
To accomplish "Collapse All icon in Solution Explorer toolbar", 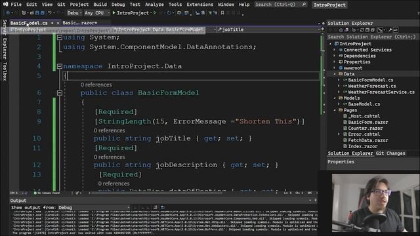I will [367, 30].
